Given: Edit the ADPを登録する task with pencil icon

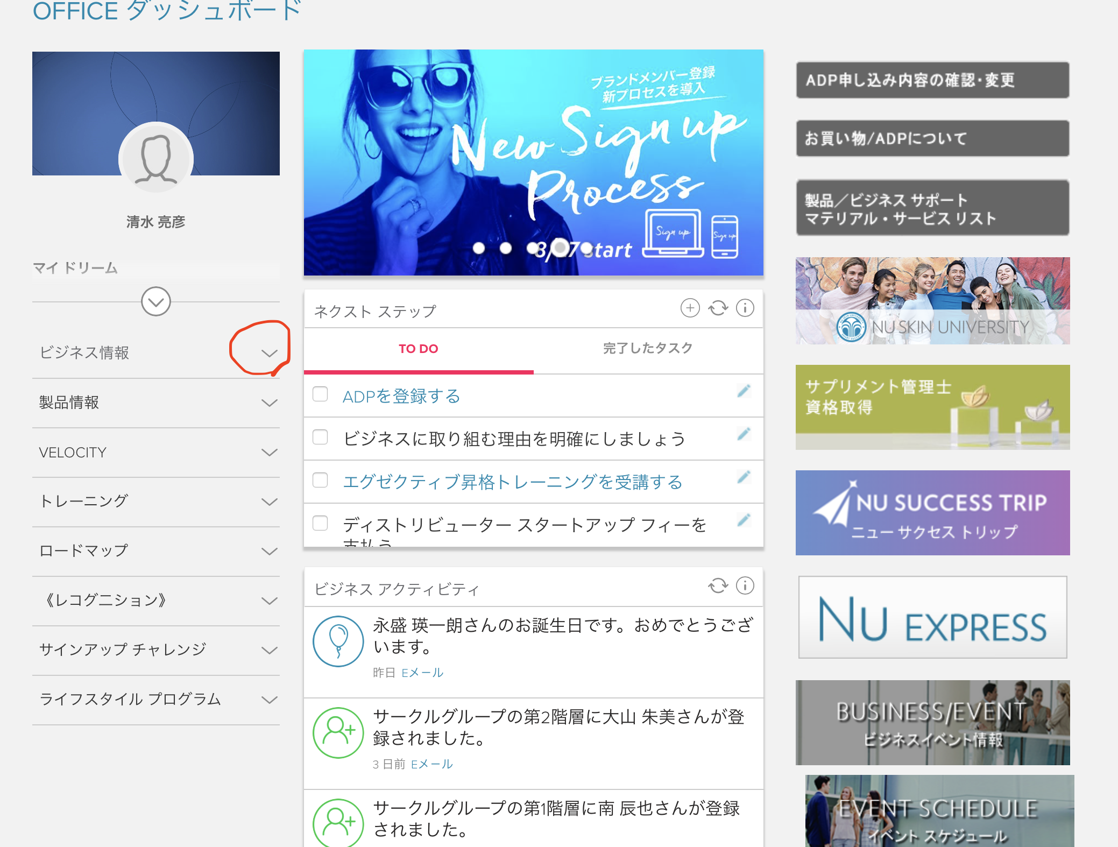Looking at the screenshot, I should pyautogui.click(x=744, y=391).
